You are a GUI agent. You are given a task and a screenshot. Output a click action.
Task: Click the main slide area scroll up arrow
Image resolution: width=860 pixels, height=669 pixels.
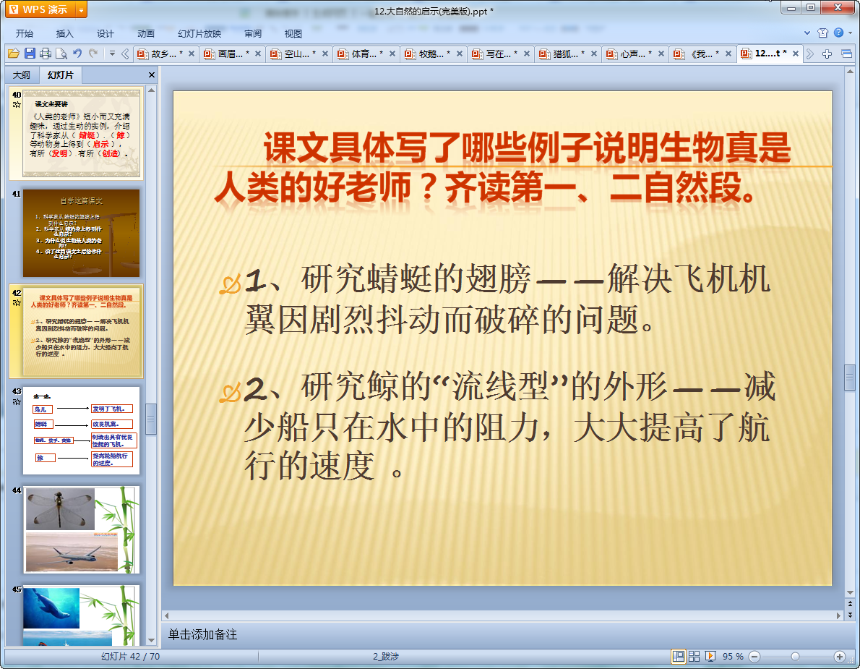point(850,72)
